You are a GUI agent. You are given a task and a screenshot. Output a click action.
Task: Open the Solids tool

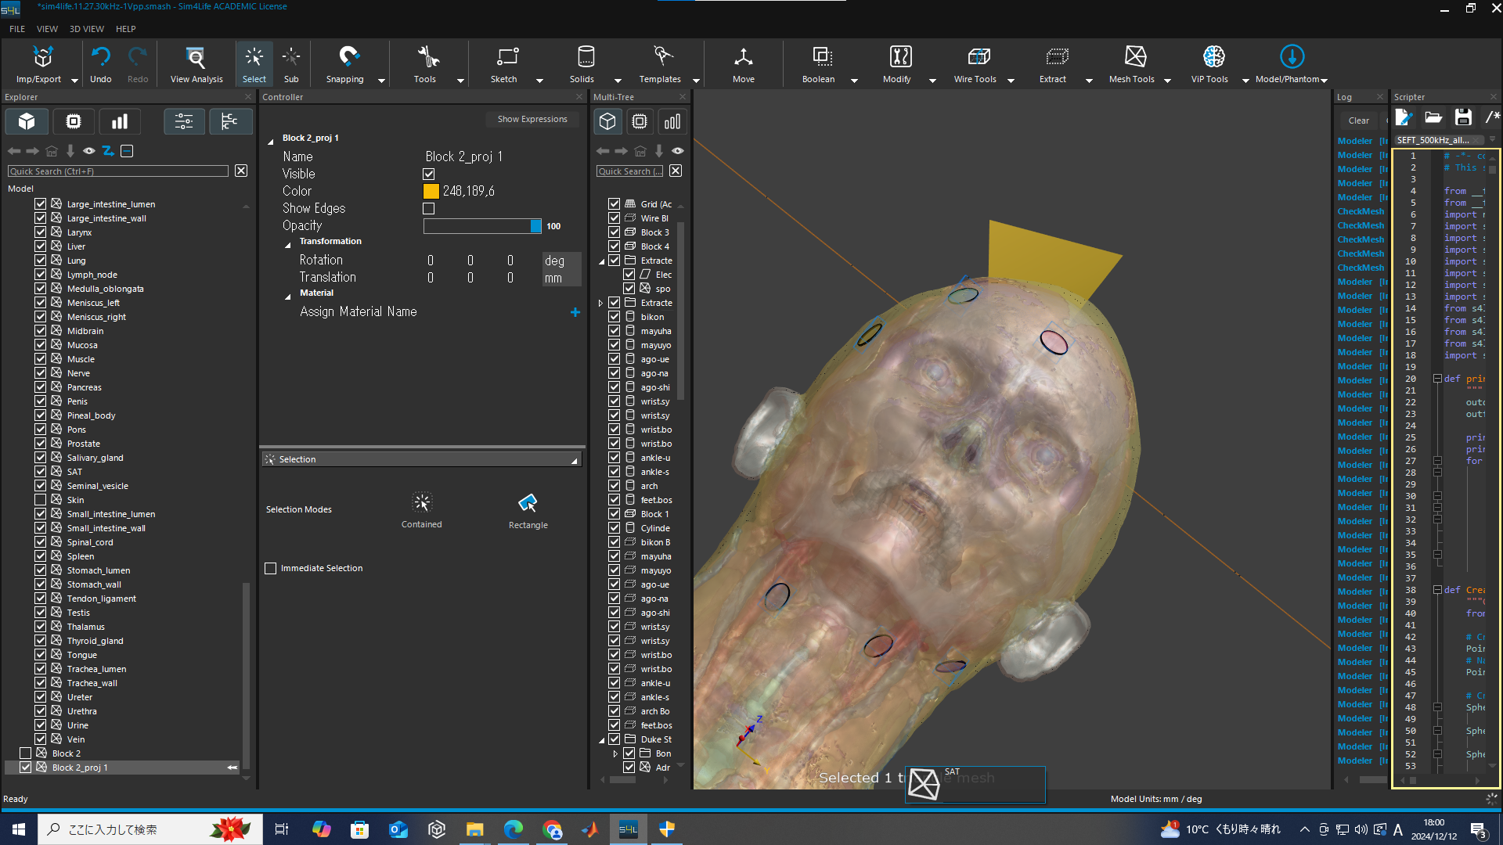(x=582, y=64)
